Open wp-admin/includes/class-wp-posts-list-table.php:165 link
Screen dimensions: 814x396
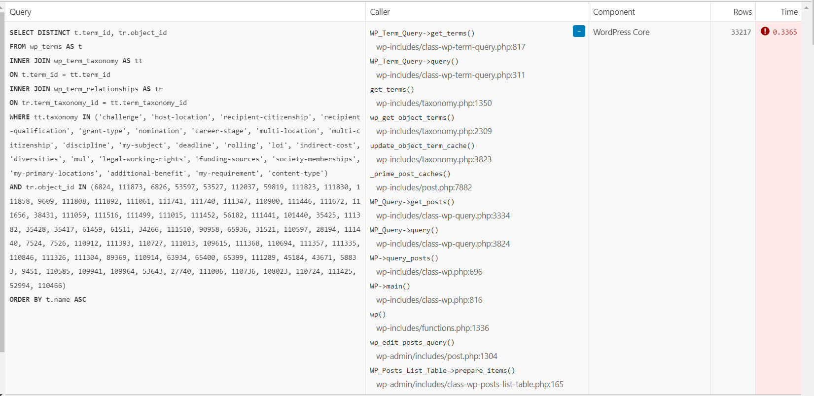(470, 384)
